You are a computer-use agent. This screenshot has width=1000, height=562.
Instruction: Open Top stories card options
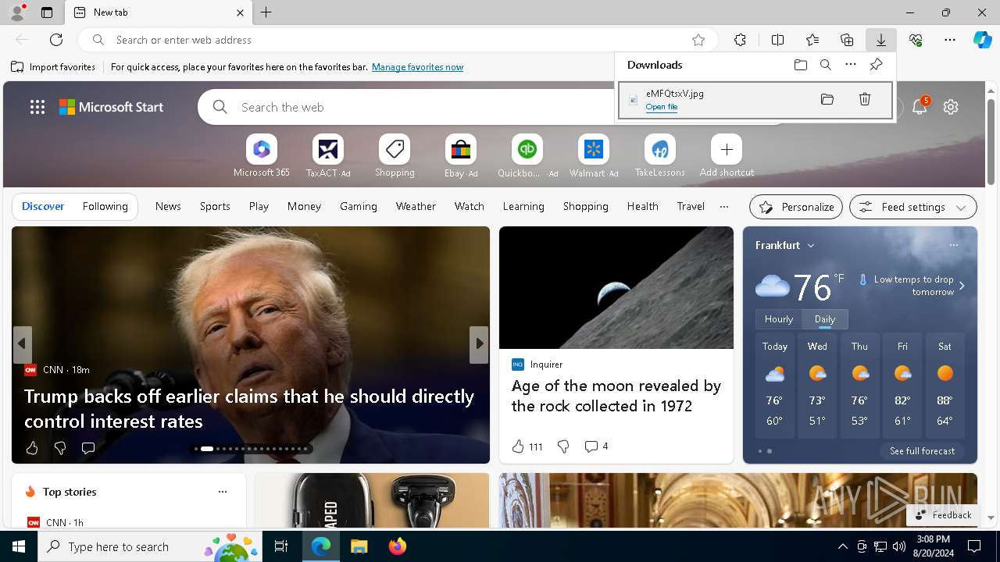(x=223, y=492)
